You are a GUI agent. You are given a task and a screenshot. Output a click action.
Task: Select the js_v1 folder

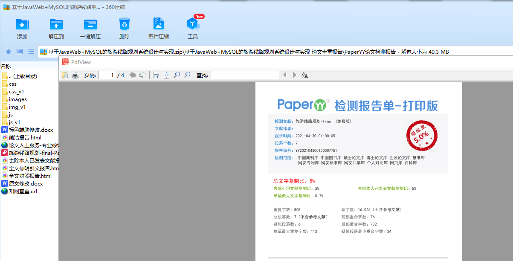click(x=11, y=122)
